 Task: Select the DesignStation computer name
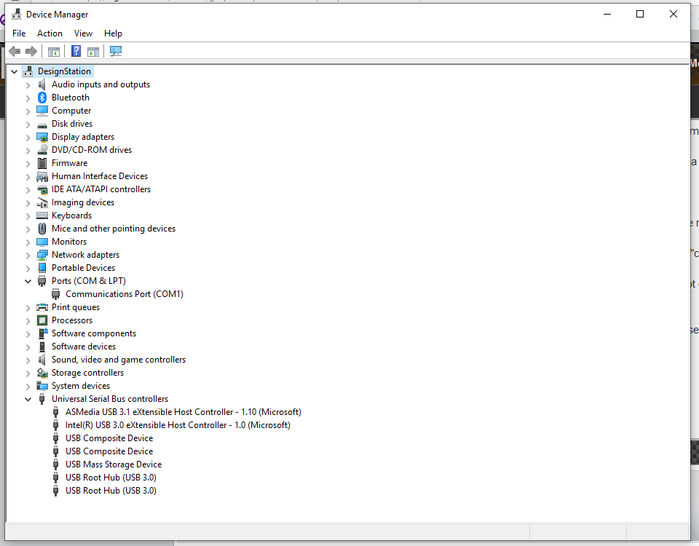pyautogui.click(x=64, y=71)
